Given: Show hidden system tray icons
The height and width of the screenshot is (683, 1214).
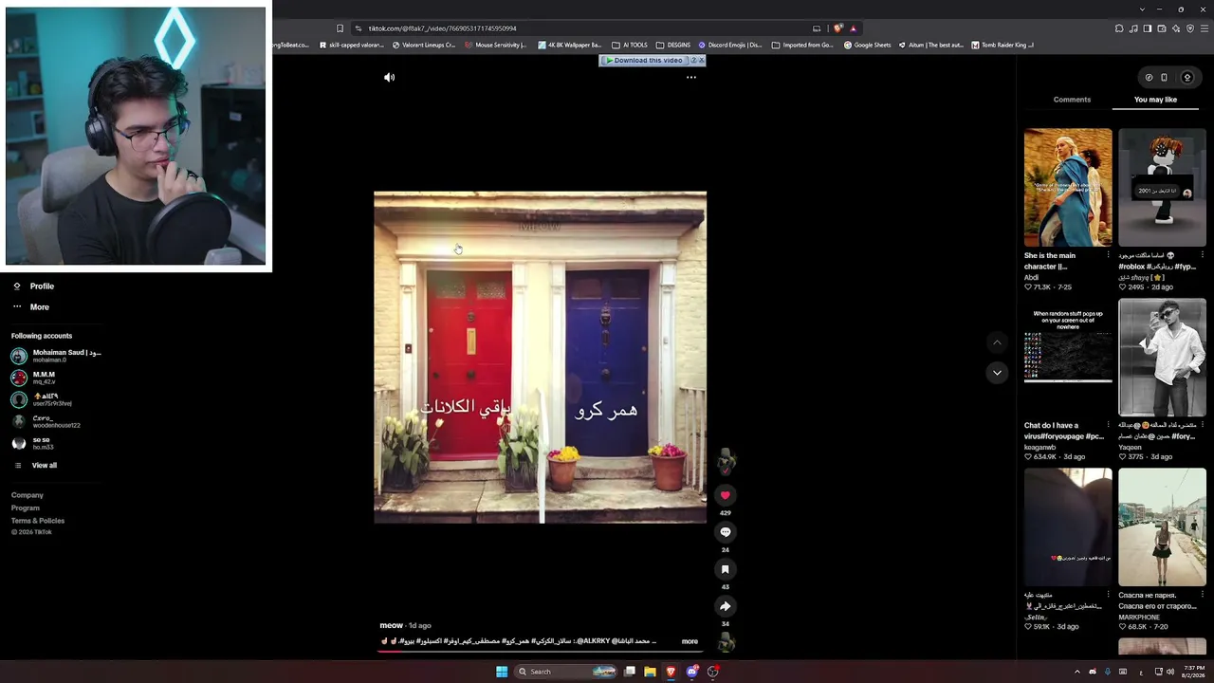Looking at the screenshot, I should click(x=1076, y=672).
